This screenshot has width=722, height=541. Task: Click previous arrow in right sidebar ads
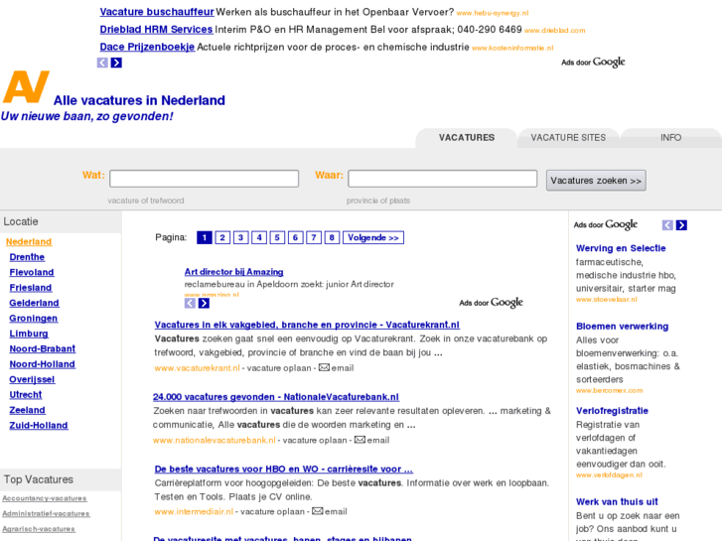click(667, 225)
